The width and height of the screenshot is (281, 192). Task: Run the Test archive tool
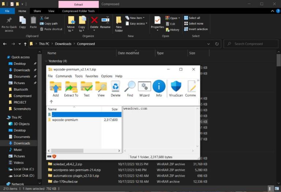click(x=87, y=89)
